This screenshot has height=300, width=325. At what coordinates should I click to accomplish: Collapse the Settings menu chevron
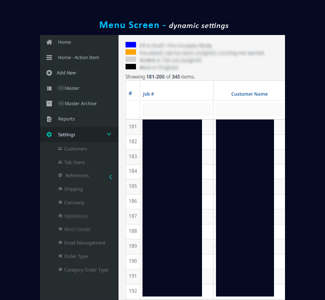(x=109, y=134)
